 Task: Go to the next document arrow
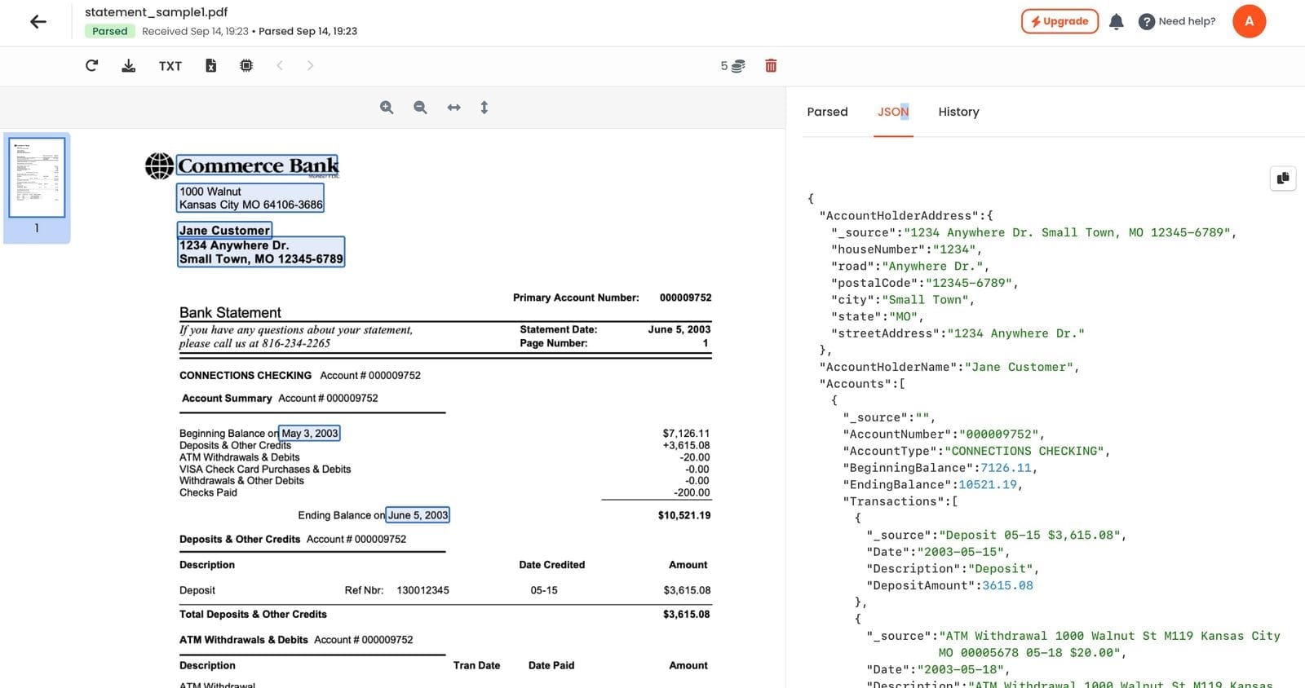[x=310, y=66]
